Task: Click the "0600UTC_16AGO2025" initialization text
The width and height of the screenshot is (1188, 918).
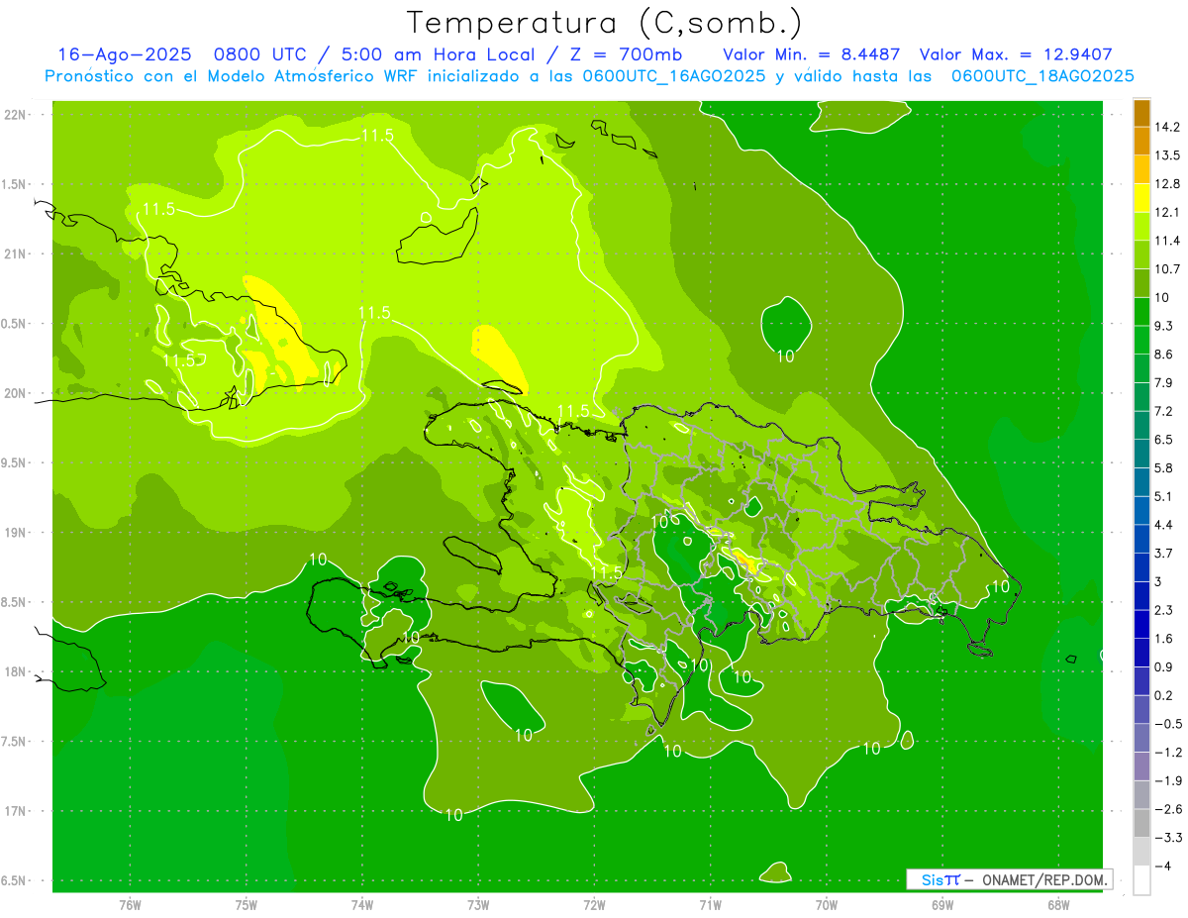Action: pyautogui.click(x=674, y=75)
